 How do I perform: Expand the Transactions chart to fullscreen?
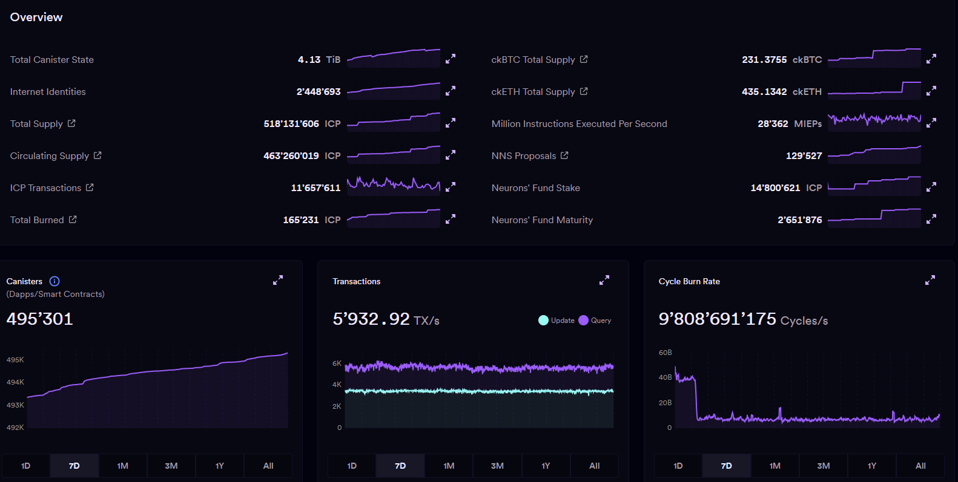point(604,281)
